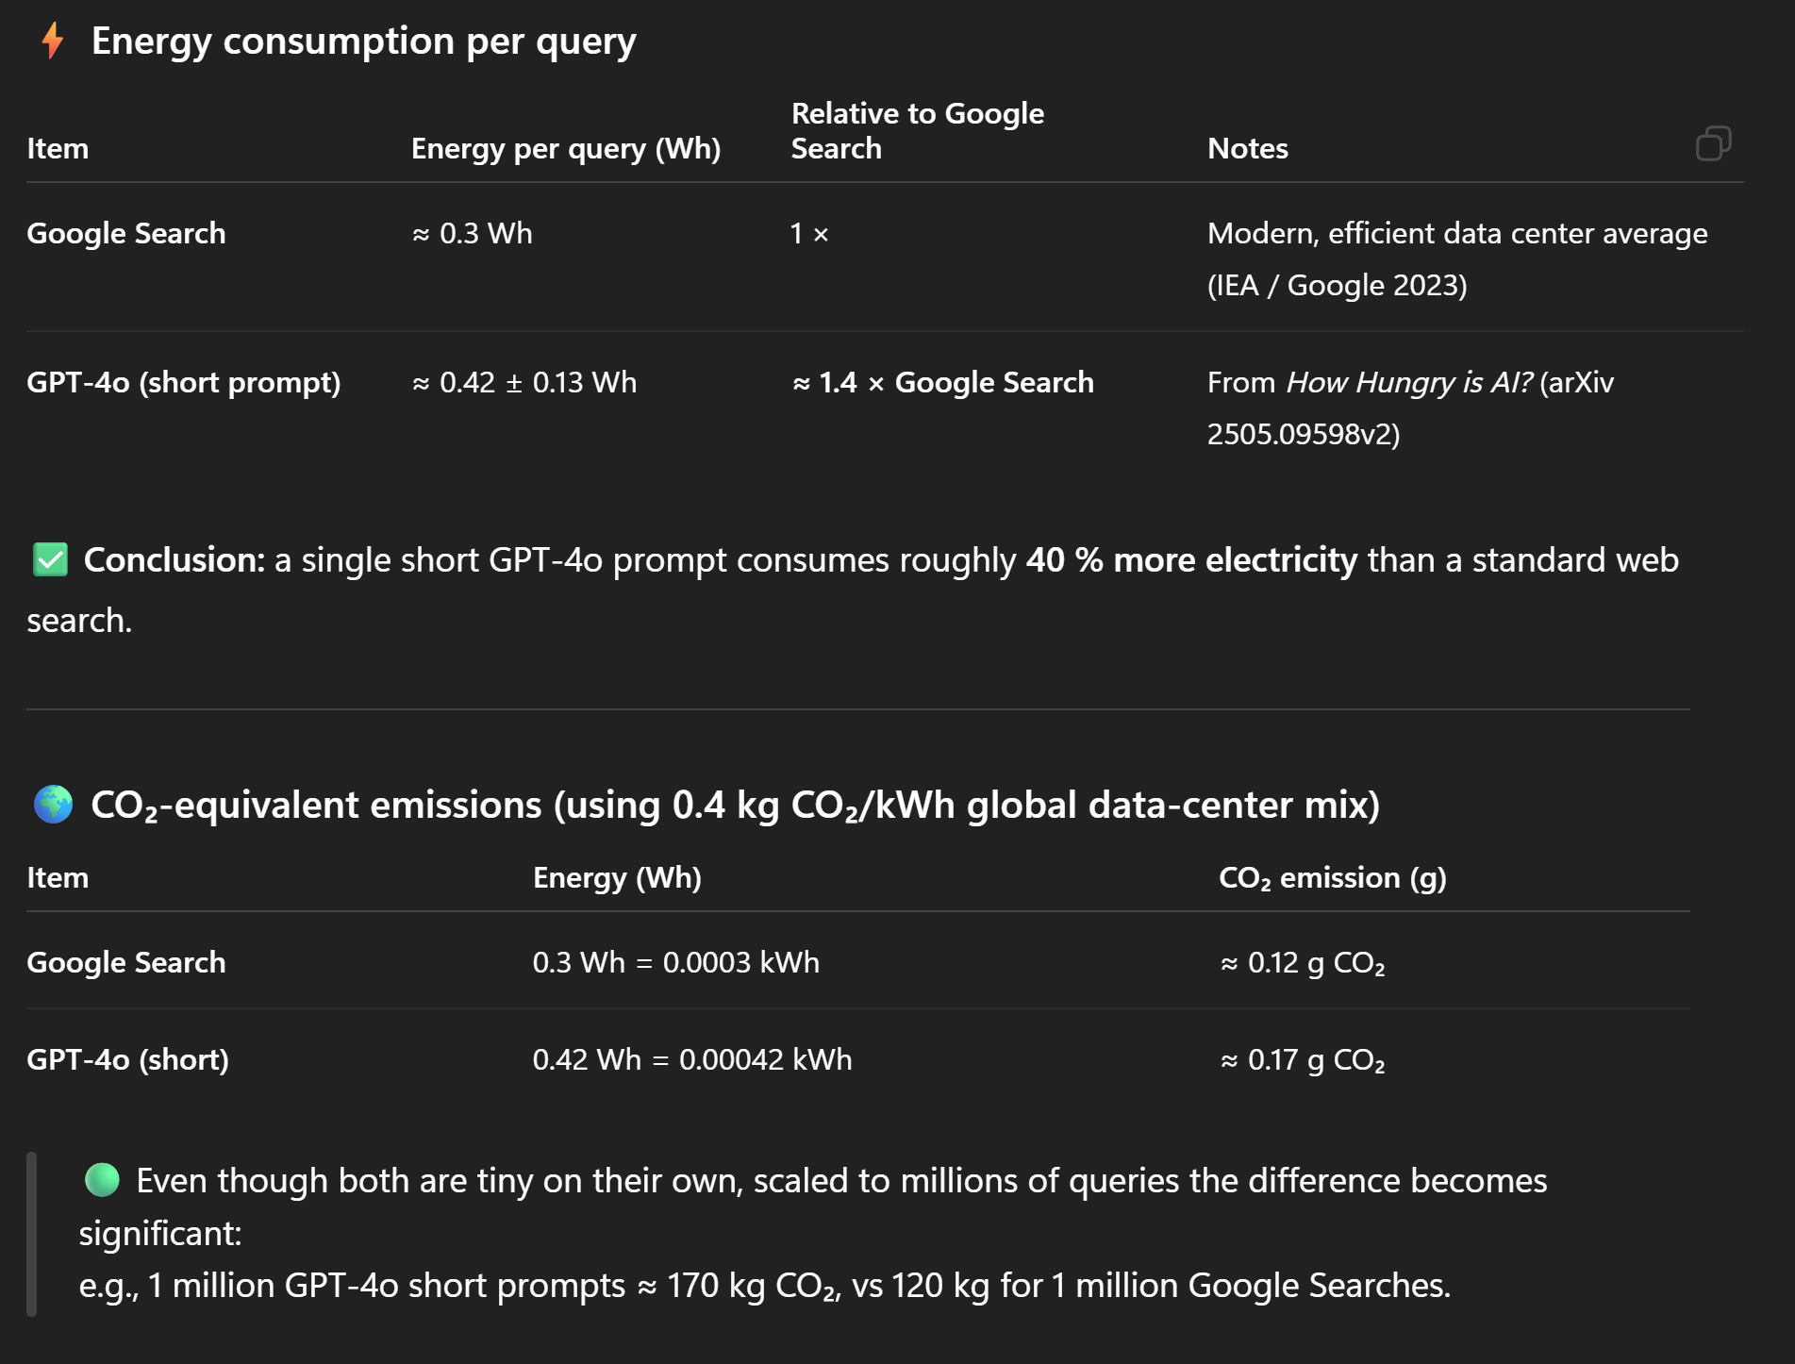Click the '≈ 1.4 × Google Search' cell
The width and height of the screenshot is (1795, 1364).
coord(942,382)
